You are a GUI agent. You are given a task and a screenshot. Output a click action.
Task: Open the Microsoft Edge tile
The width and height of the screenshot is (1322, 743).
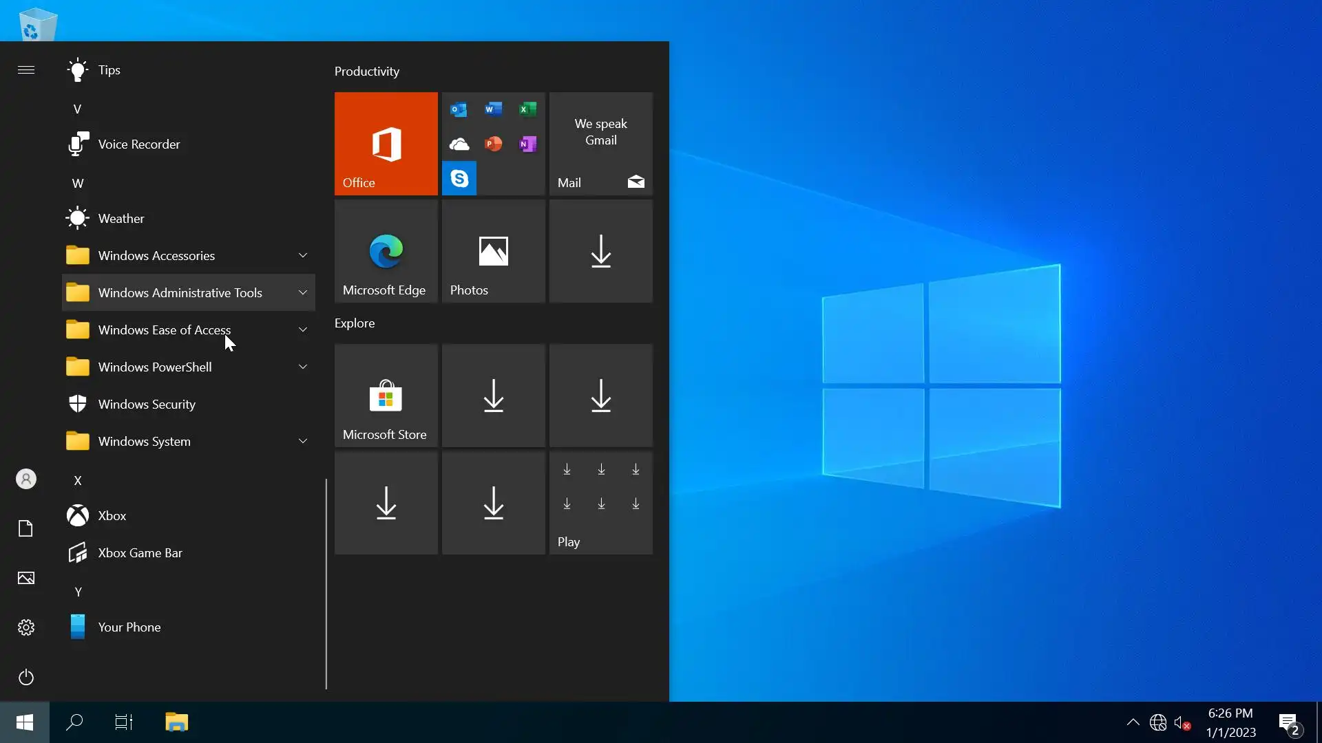(386, 251)
